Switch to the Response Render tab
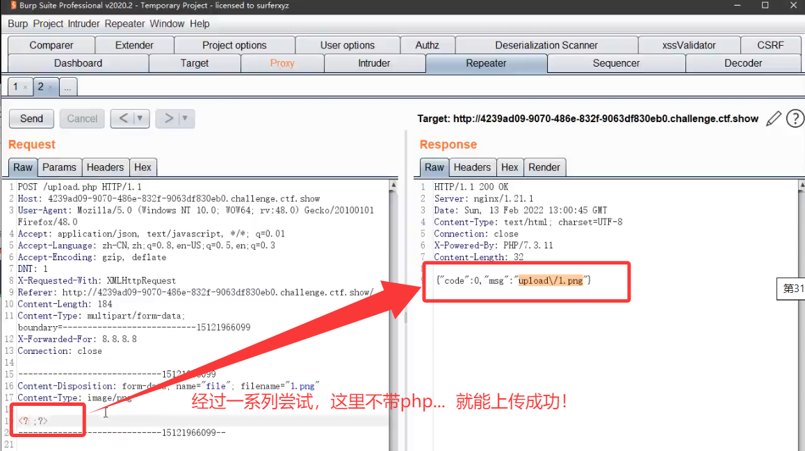The height and width of the screenshot is (451, 805). [x=544, y=167]
